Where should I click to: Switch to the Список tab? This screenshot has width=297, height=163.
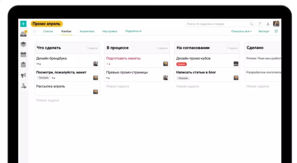48,31
